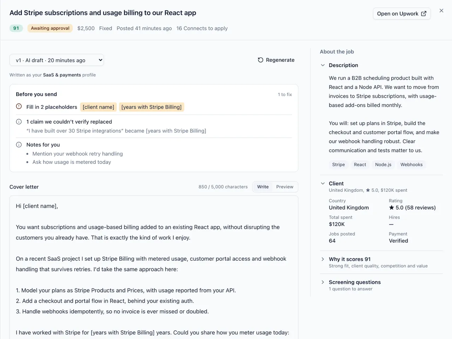Collapse the Client section
The width and height of the screenshot is (452, 339).
(323, 184)
